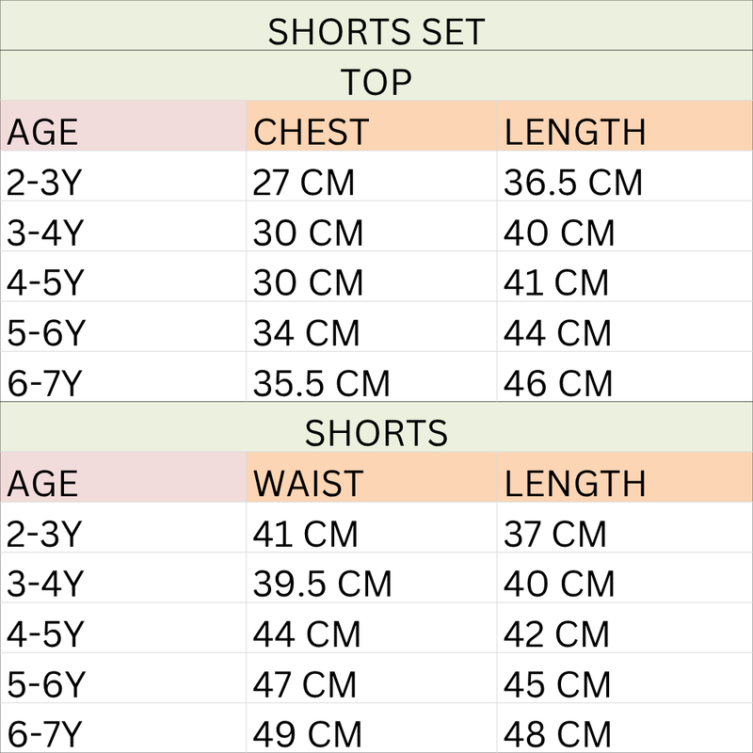Image resolution: width=753 pixels, height=753 pixels.
Task: Select the SHORTS section header
Action: 376,427
